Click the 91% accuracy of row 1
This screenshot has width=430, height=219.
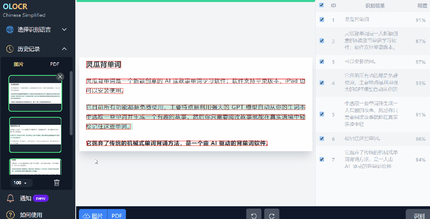pyautogui.click(x=420, y=20)
